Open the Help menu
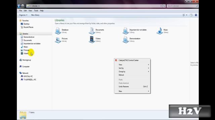The height and width of the screenshot is (120, 215). point(42,11)
